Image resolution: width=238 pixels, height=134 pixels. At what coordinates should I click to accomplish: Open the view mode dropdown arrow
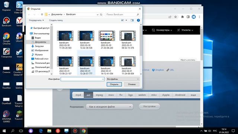coord(126,20)
